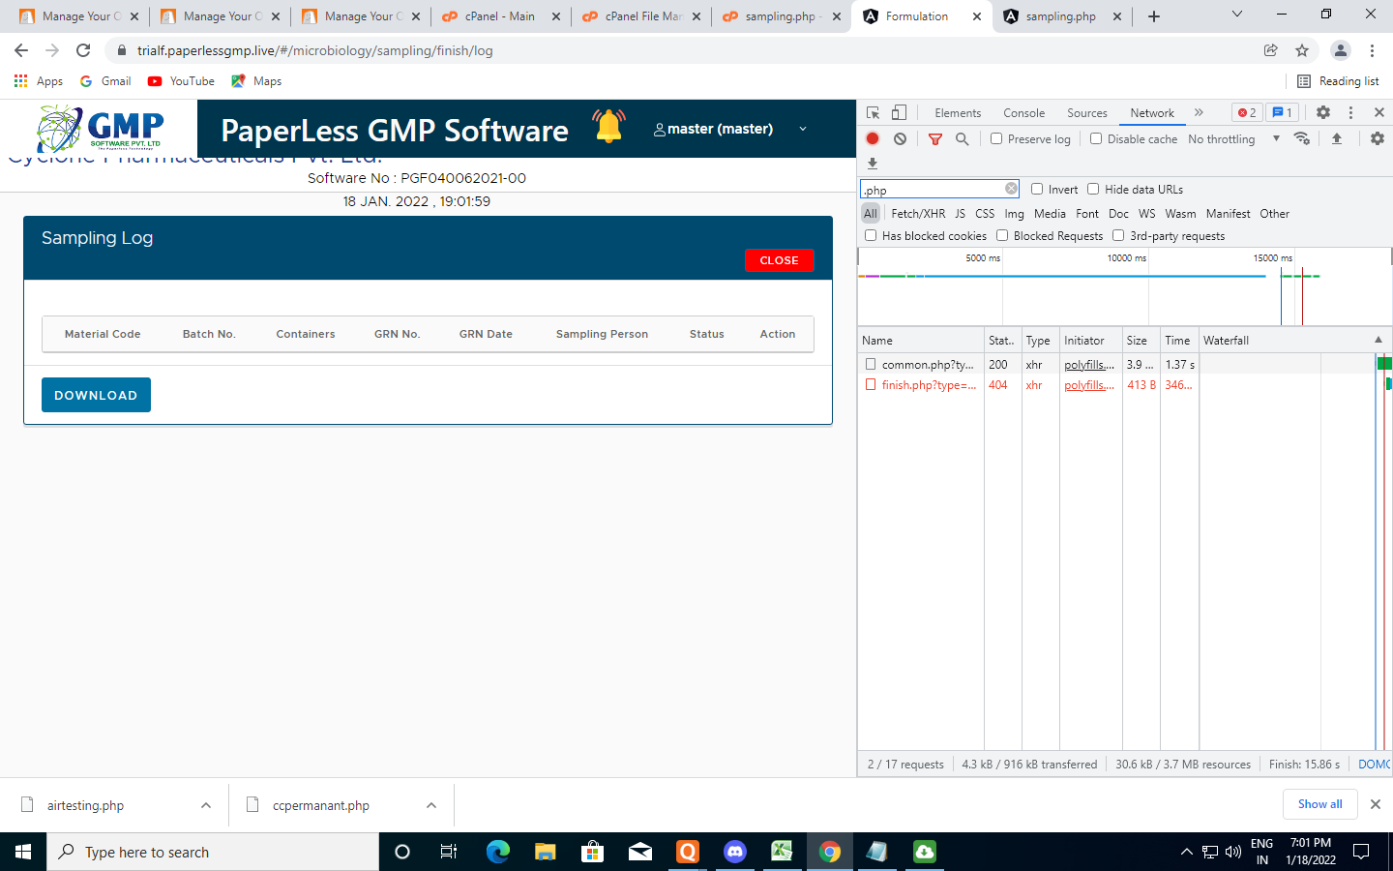
Task: Toggle the network filter funnel icon
Action: [934, 138]
